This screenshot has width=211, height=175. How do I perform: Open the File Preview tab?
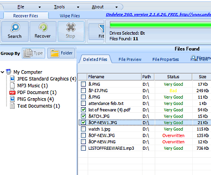tap(130, 59)
